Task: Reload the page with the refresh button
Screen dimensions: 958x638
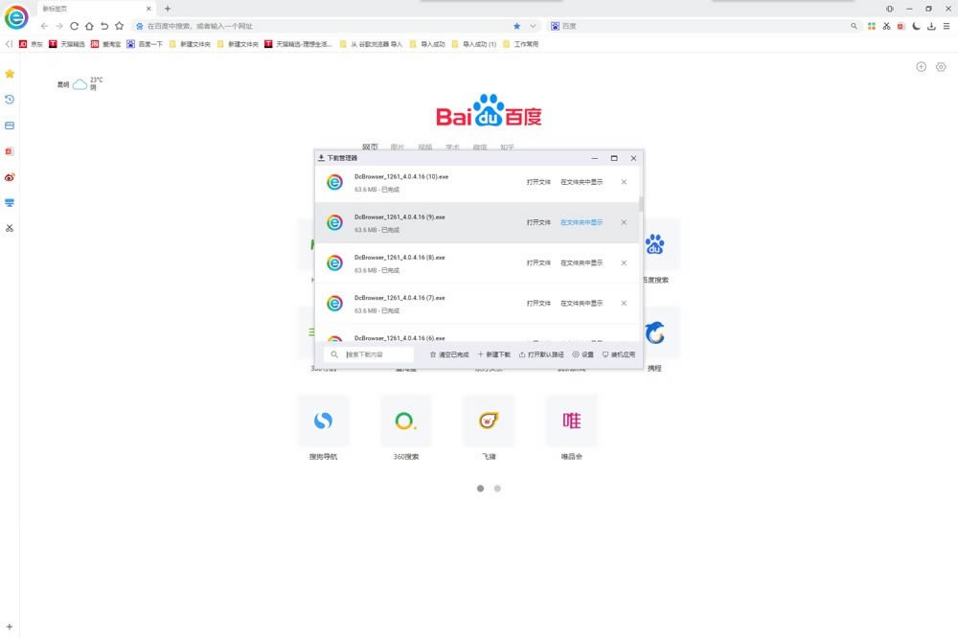Action: click(x=75, y=26)
